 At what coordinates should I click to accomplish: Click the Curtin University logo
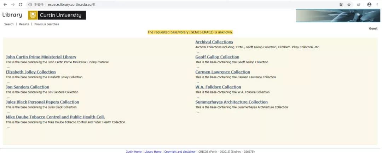57,15
